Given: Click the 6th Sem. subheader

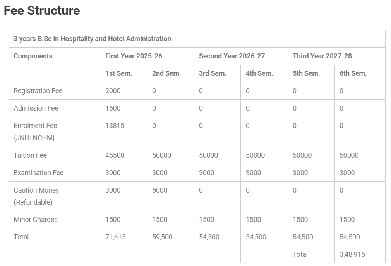Looking at the screenshot, I should click(x=353, y=73).
